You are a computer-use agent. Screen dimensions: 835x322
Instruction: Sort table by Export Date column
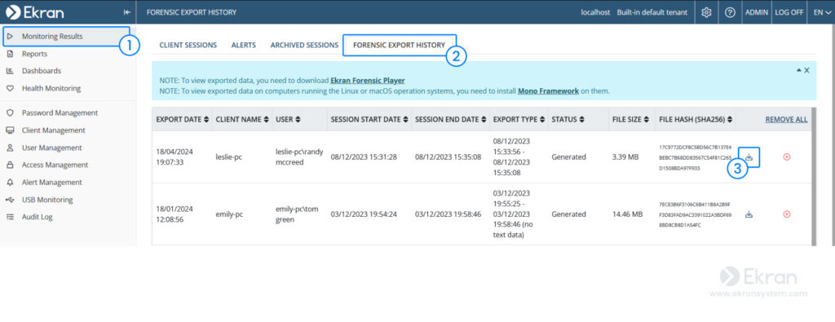(x=182, y=120)
